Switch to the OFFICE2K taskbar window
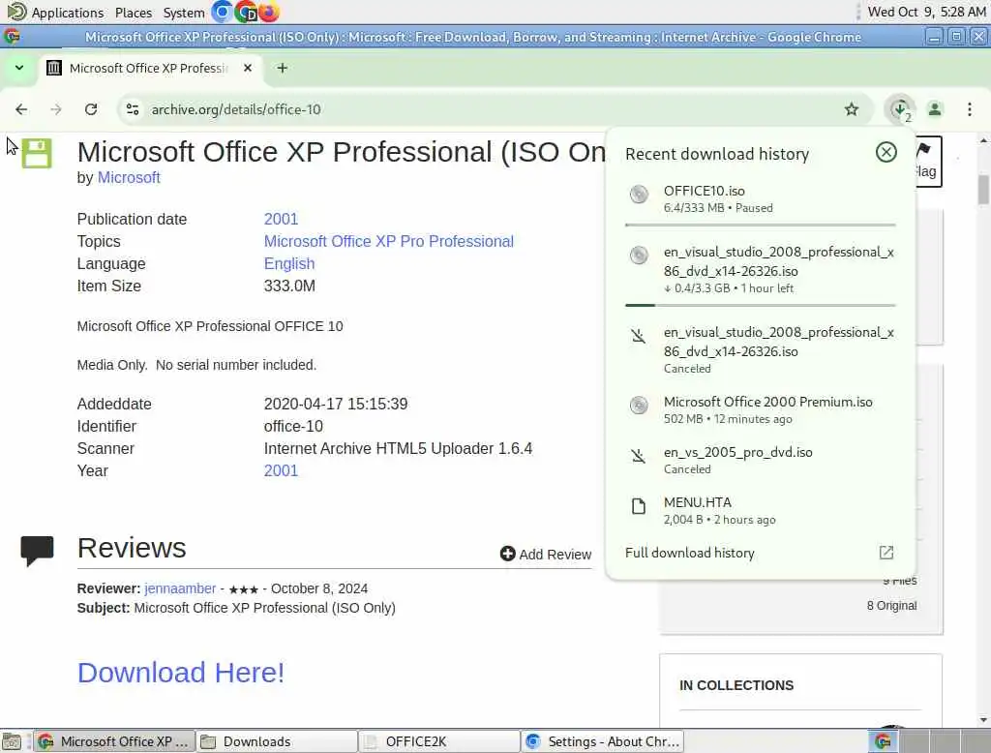The image size is (991, 753). [x=439, y=741]
